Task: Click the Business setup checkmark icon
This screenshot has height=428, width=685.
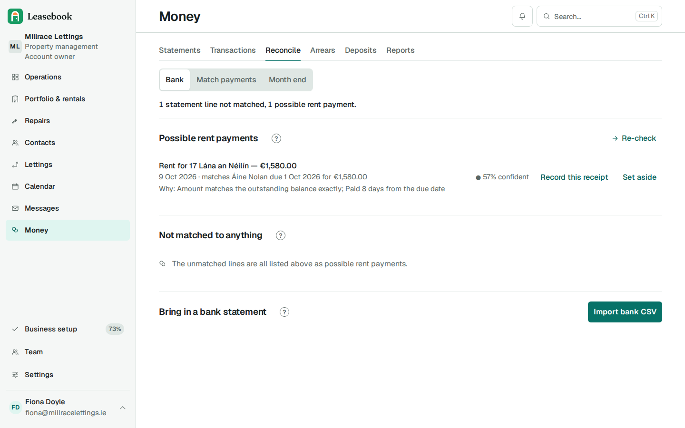Action: [x=15, y=329]
